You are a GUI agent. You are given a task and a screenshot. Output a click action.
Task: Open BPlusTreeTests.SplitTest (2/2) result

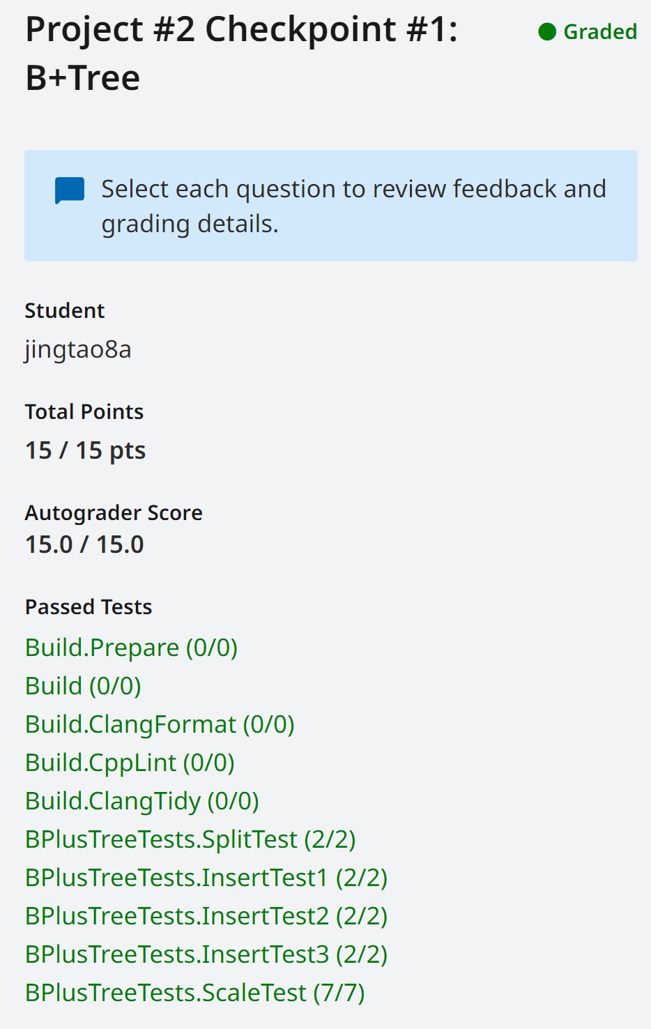click(190, 839)
